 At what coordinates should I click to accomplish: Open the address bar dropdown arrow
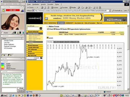click(110, 11)
